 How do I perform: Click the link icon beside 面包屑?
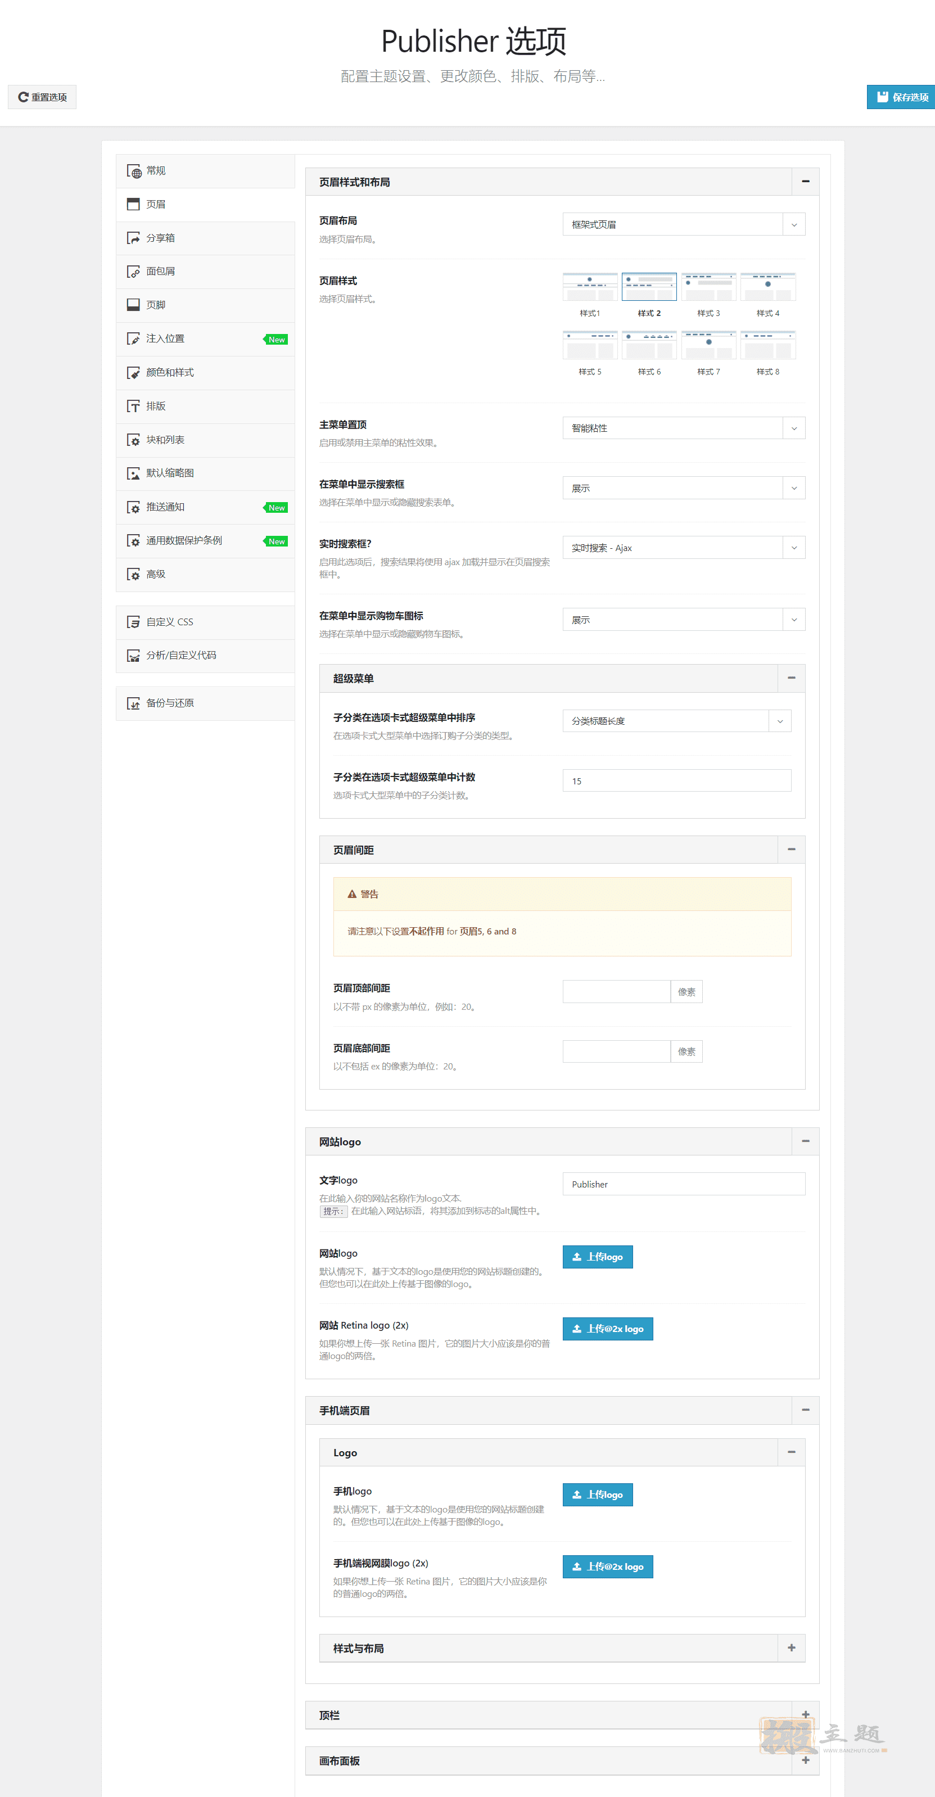pos(133,272)
